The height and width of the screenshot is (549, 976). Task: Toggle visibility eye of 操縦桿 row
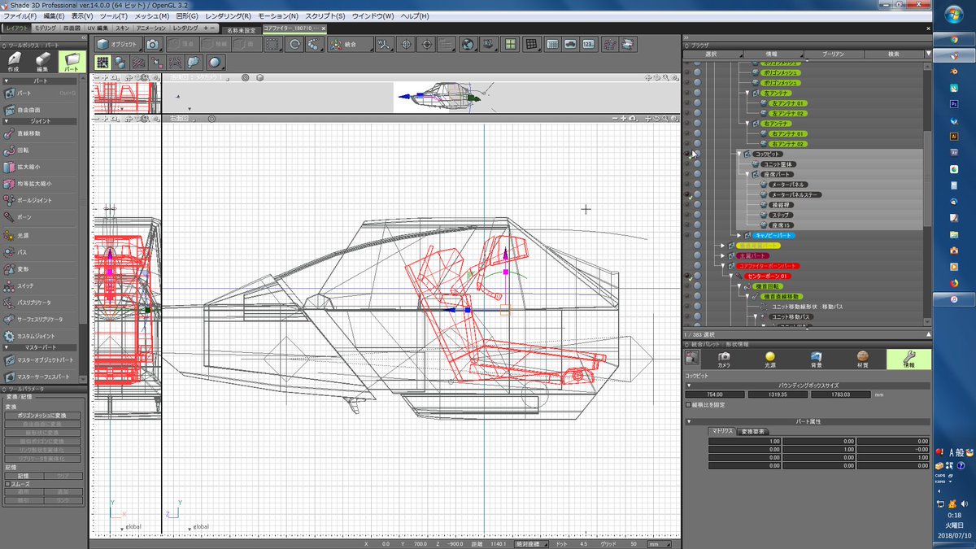pos(687,205)
